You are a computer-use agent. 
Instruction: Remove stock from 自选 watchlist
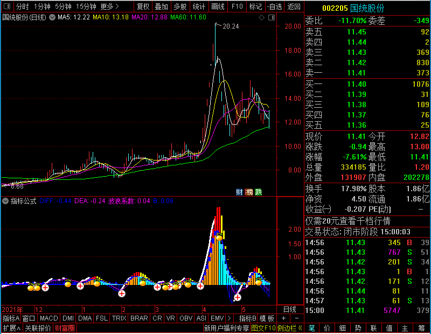[274, 6]
